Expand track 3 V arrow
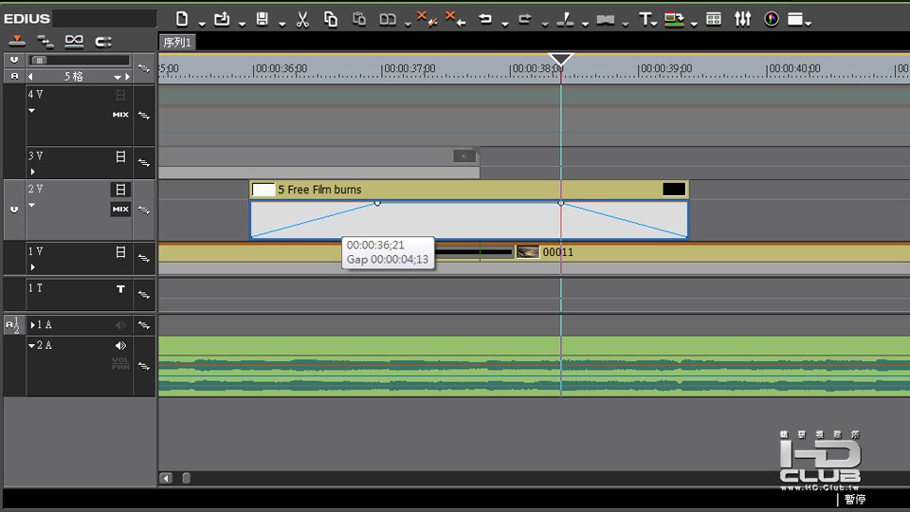This screenshot has width=910, height=512. point(32,172)
